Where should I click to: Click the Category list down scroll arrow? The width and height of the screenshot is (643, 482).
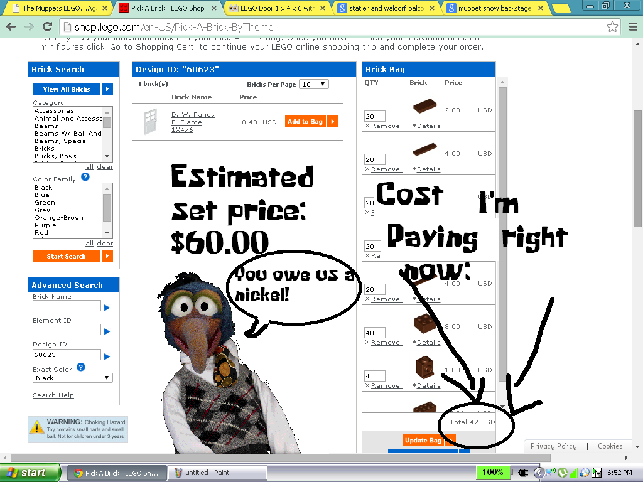point(107,156)
